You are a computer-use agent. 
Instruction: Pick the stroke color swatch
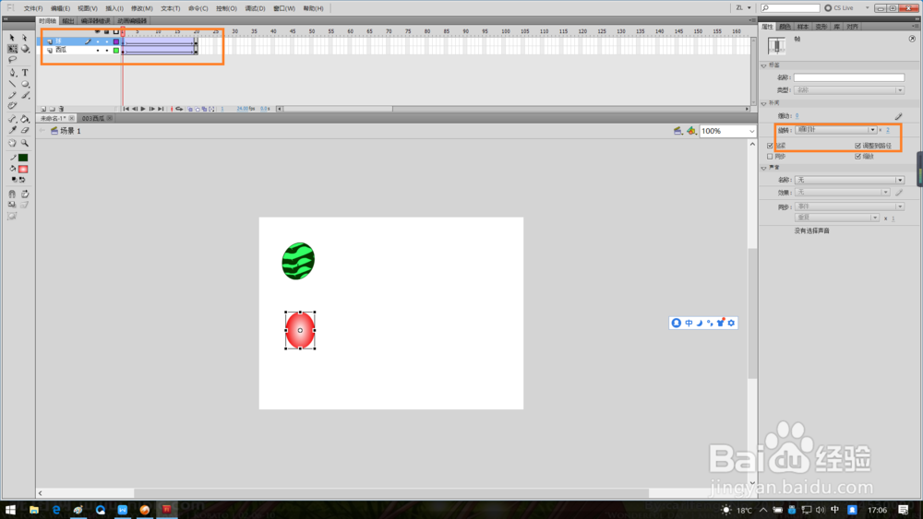pyautogui.click(x=23, y=158)
